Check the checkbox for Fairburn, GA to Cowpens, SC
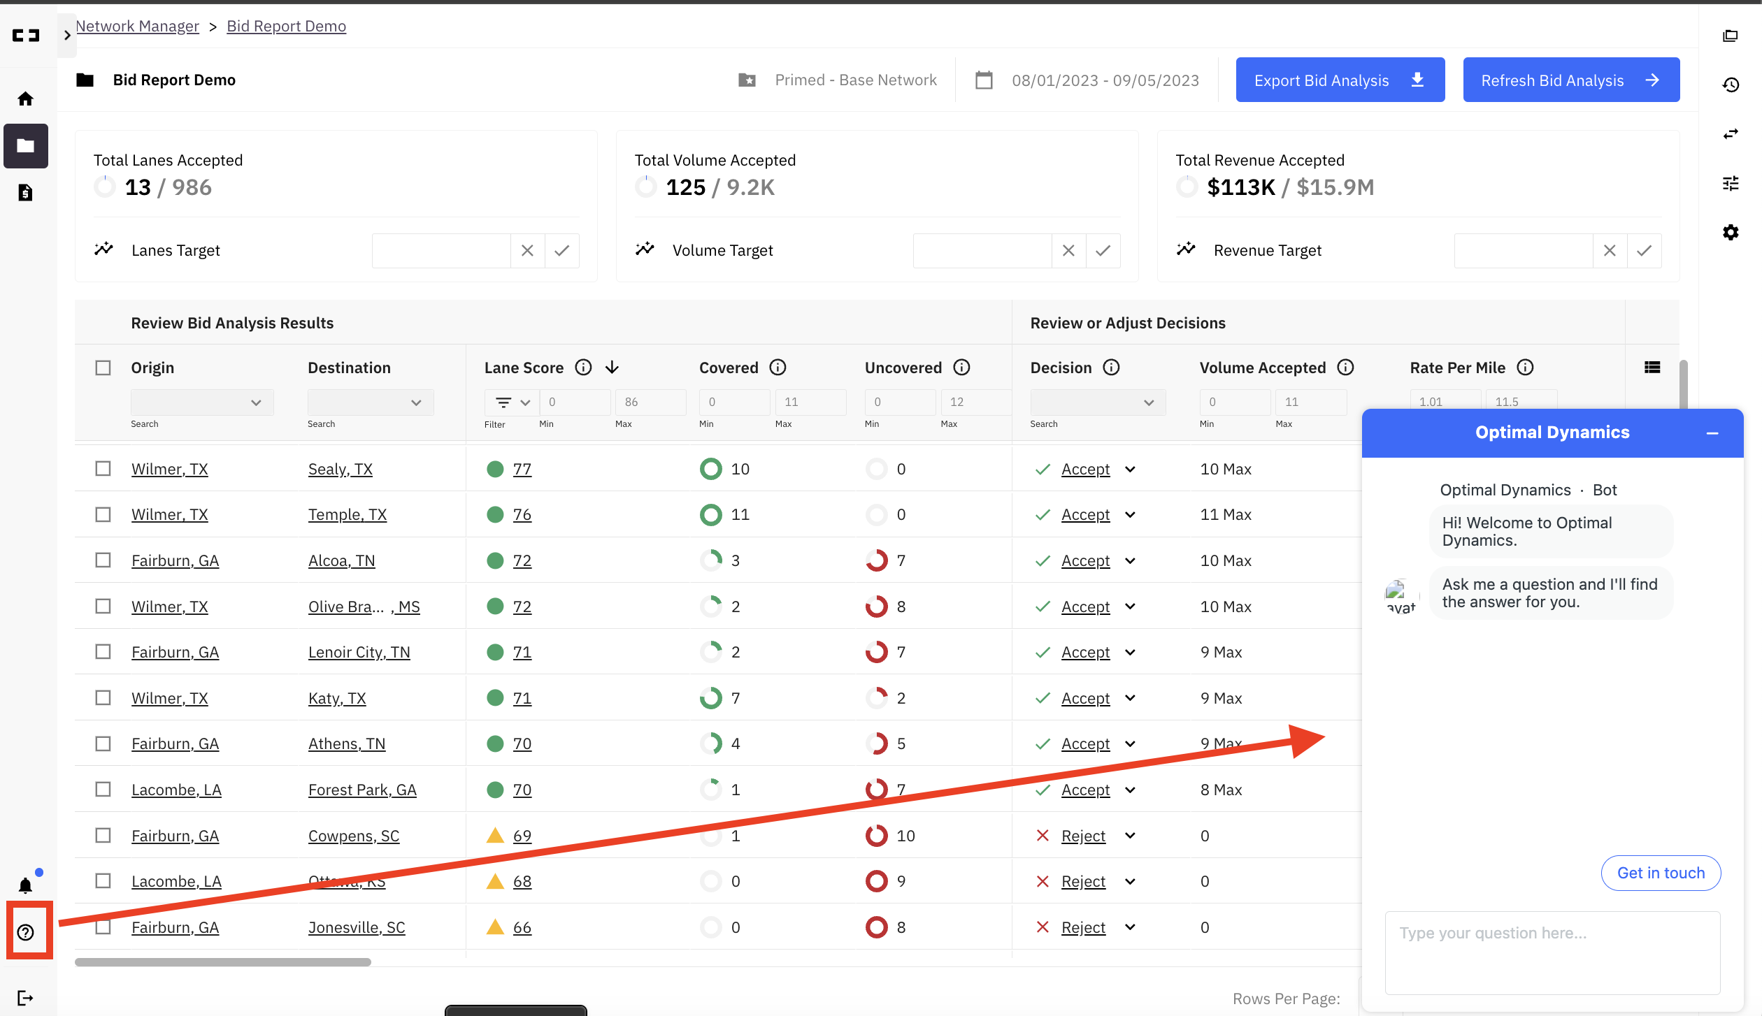1762x1016 pixels. click(103, 835)
